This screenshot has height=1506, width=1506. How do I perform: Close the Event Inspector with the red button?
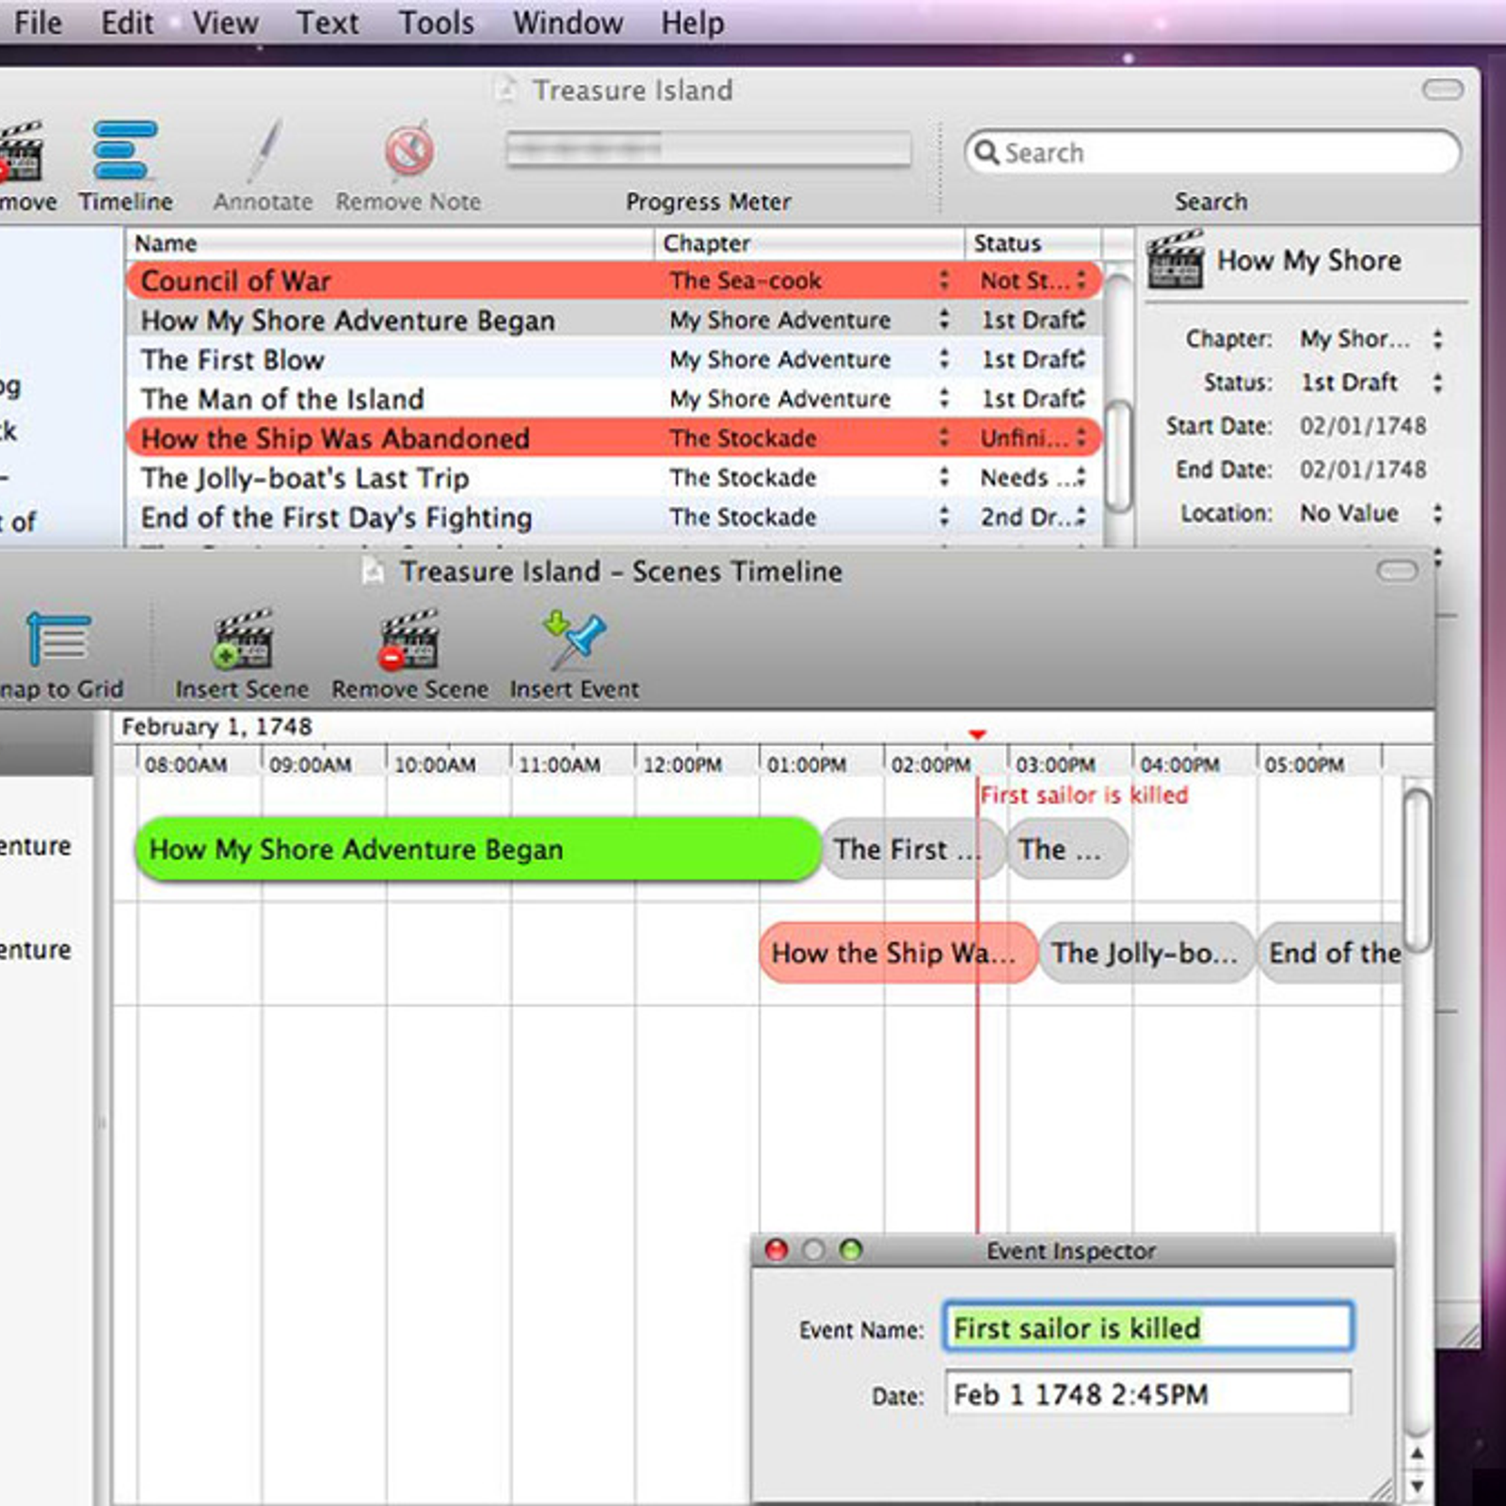[x=777, y=1250]
